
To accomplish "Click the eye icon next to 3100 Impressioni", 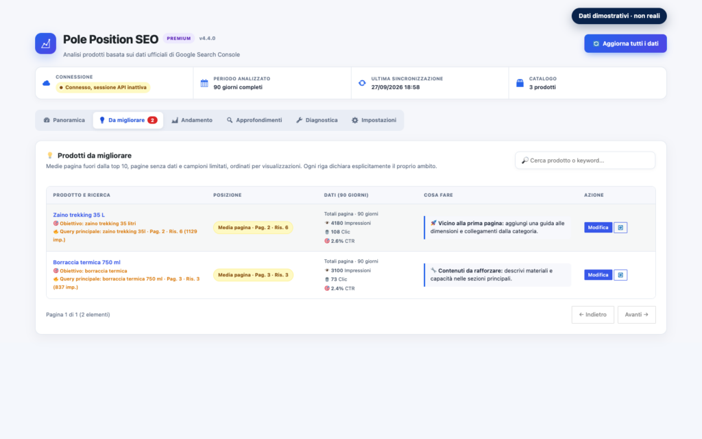I will click(x=327, y=270).
